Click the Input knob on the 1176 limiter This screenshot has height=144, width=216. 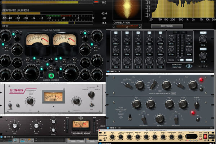pos(15,126)
